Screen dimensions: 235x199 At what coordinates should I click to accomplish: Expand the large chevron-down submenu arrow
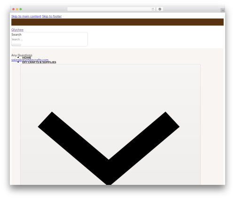tap(110, 125)
